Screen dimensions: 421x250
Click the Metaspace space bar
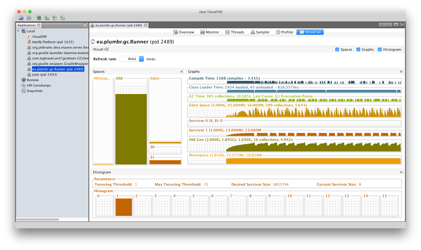pyautogui.click(x=103, y=164)
